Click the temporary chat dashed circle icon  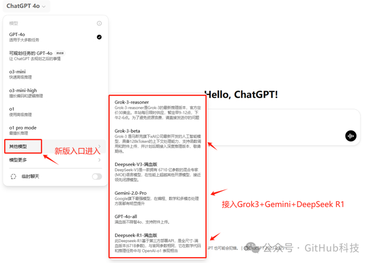pos(13,177)
